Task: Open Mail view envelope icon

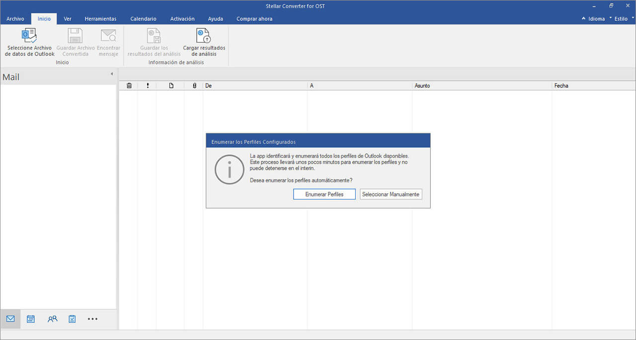Action: (10, 319)
